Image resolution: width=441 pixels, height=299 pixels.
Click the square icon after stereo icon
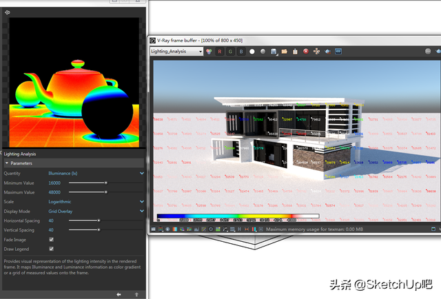point(261,229)
